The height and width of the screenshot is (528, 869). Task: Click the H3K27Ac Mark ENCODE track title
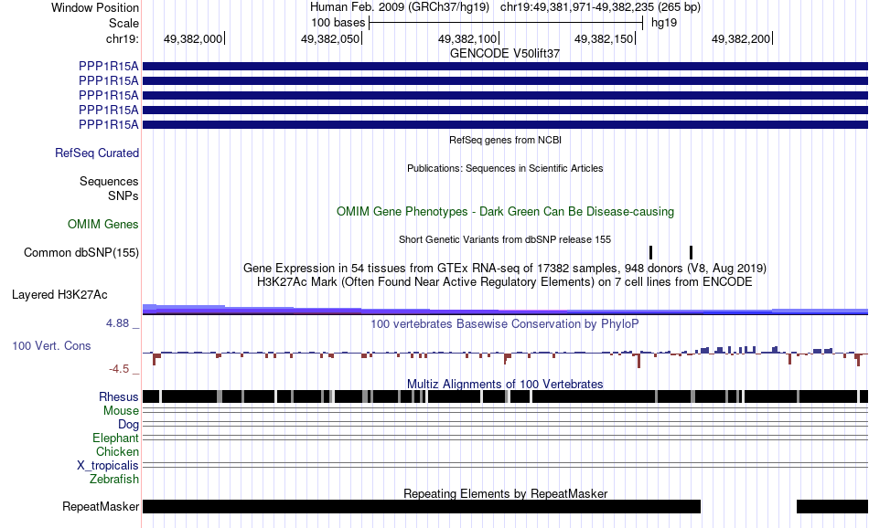505,282
